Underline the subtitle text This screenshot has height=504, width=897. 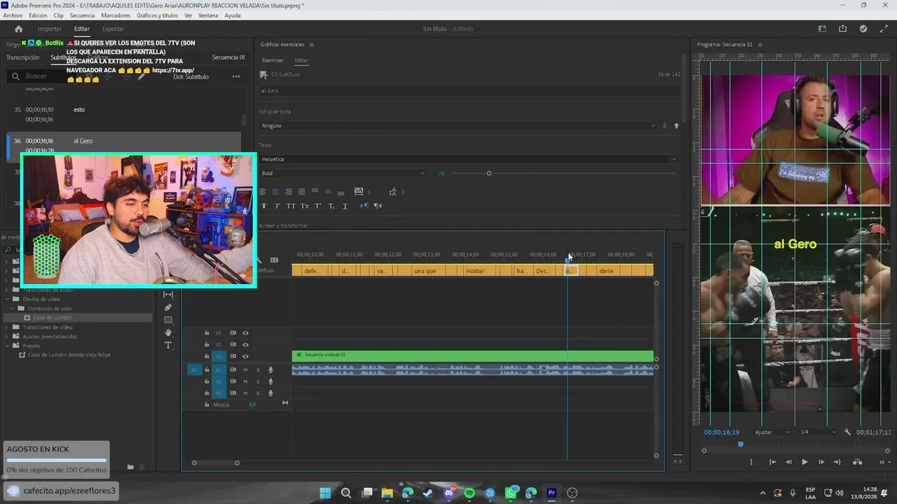tap(345, 206)
